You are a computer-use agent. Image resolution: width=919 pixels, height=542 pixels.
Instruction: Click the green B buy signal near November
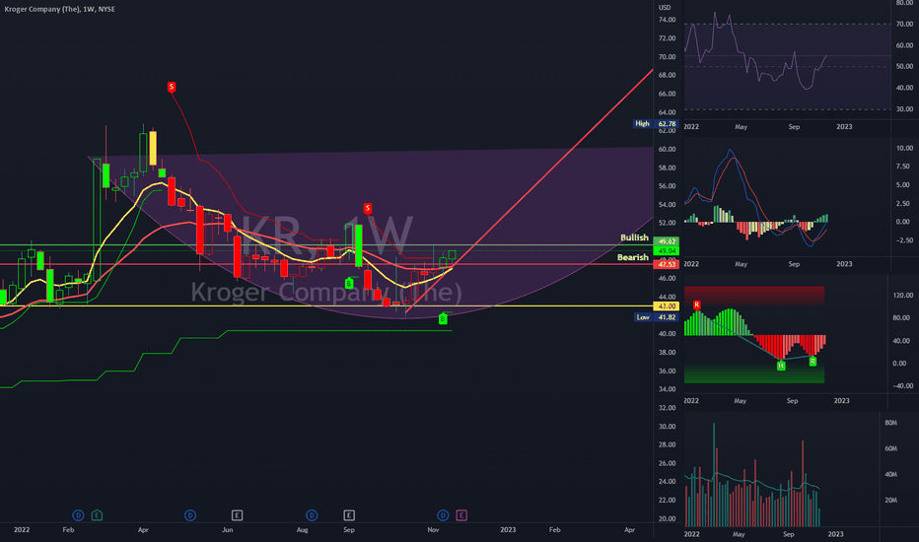tap(443, 318)
